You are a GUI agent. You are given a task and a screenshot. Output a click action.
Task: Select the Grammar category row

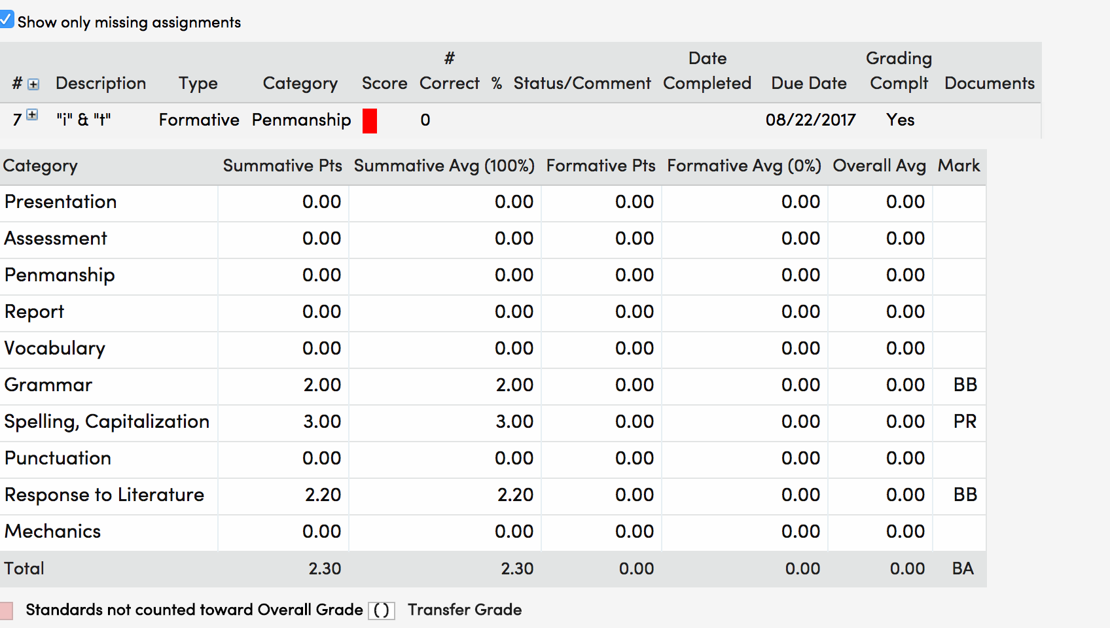493,385
